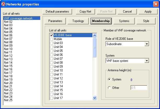Click the Networks properties title bar icon
The image size is (160, 109).
pos(3,4)
